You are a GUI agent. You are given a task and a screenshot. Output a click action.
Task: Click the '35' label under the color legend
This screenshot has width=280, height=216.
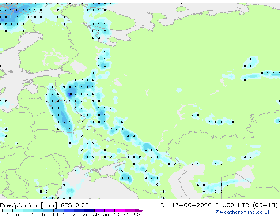tap(106, 214)
